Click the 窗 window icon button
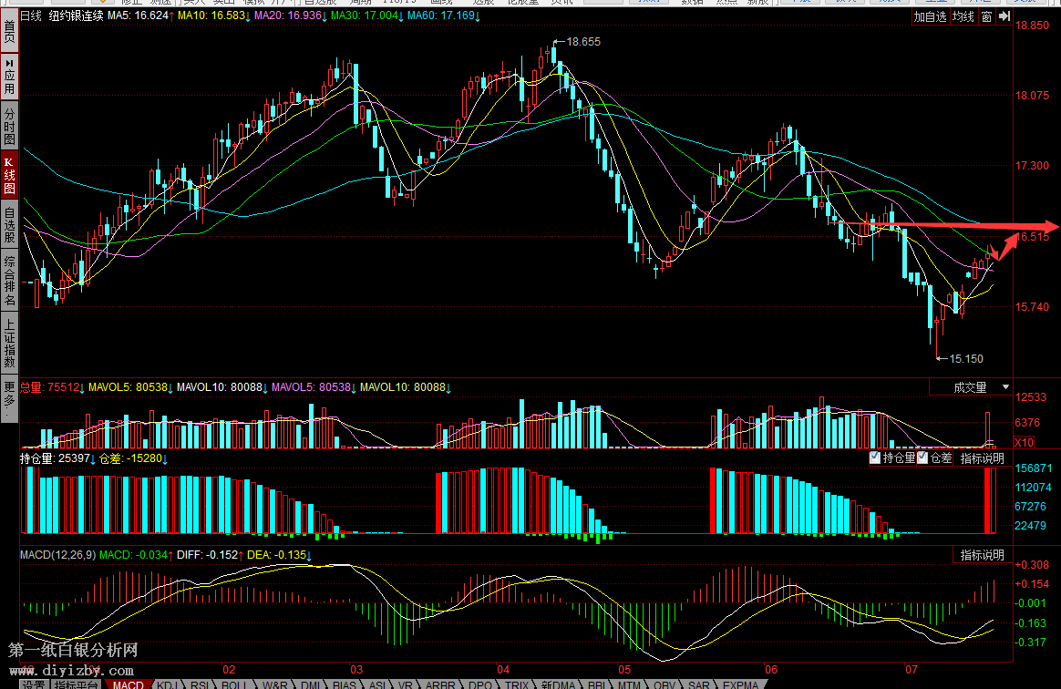 tap(987, 17)
